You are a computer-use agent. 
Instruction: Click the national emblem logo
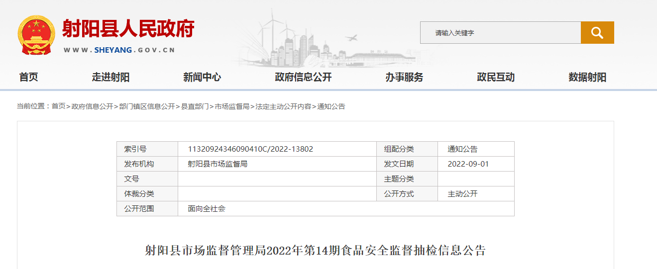pyautogui.click(x=35, y=35)
